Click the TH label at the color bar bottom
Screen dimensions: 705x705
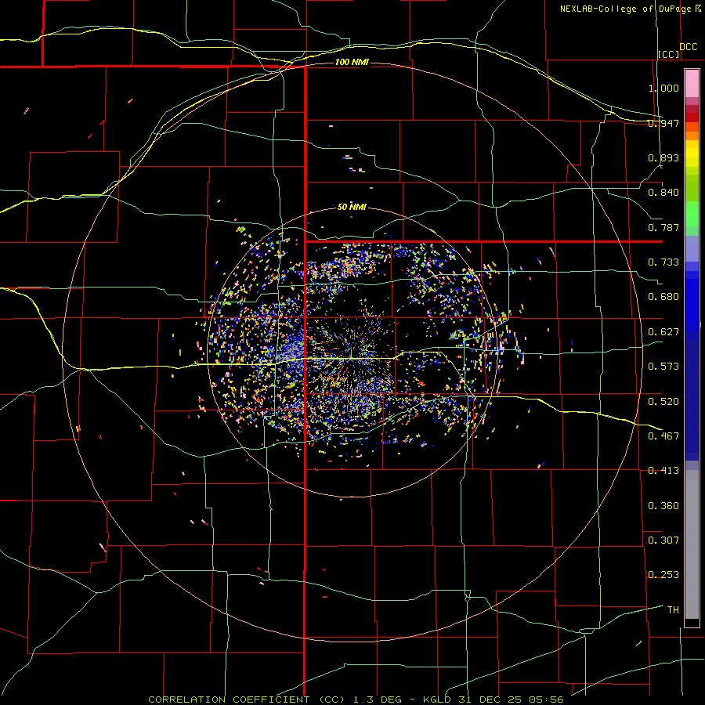click(673, 610)
